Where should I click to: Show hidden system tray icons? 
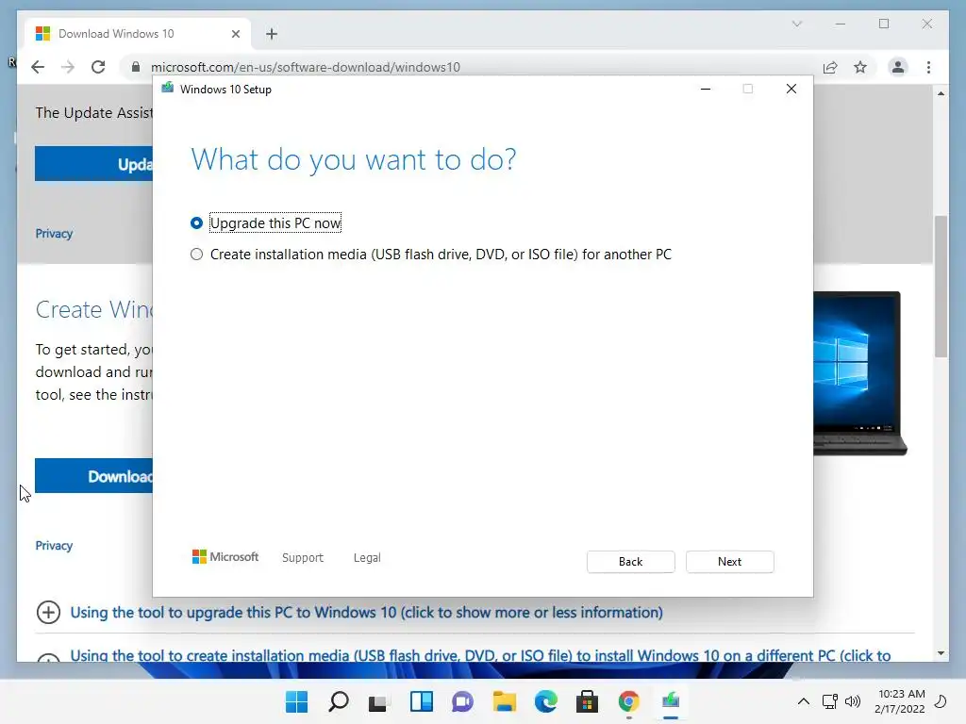coord(804,701)
